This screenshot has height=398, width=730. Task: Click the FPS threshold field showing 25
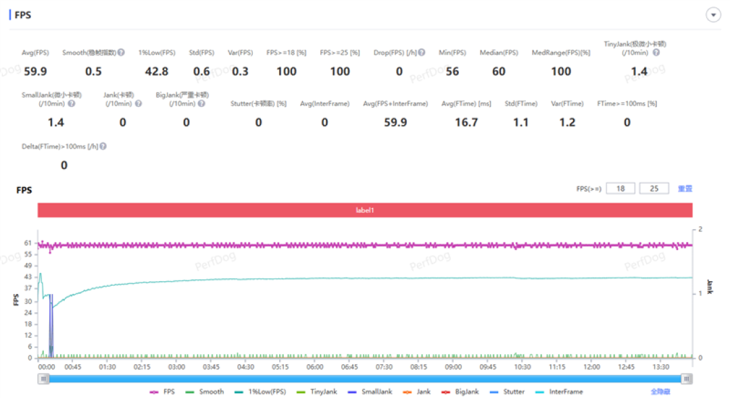point(654,189)
